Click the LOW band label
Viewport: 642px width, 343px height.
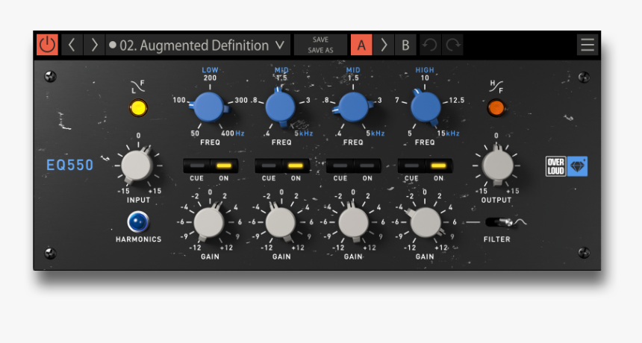pos(210,70)
